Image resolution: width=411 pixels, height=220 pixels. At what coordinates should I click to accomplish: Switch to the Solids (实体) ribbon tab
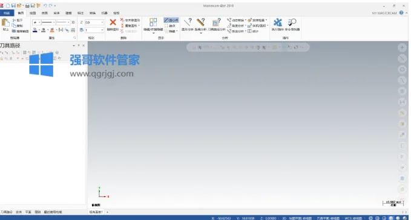point(57,13)
